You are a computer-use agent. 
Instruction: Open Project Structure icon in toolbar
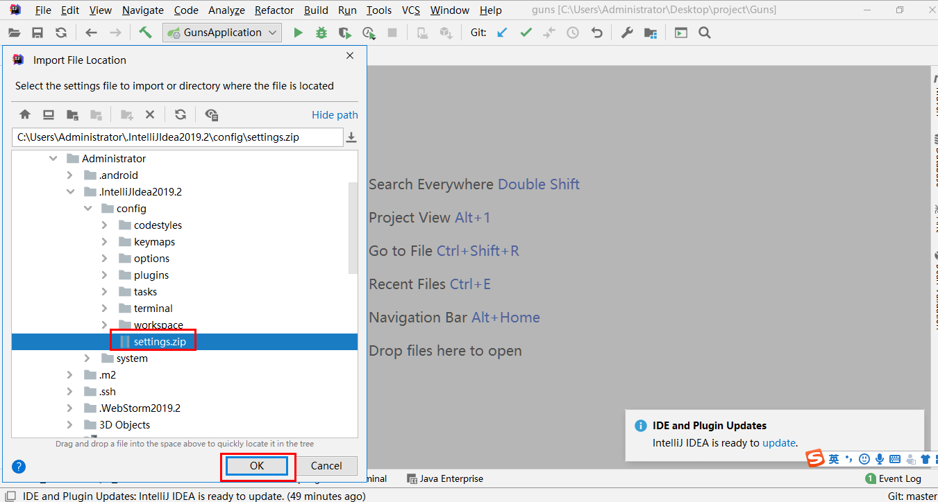pos(651,33)
